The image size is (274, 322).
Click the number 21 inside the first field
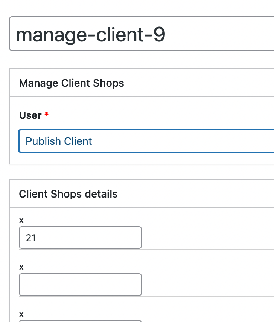[31, 238]
